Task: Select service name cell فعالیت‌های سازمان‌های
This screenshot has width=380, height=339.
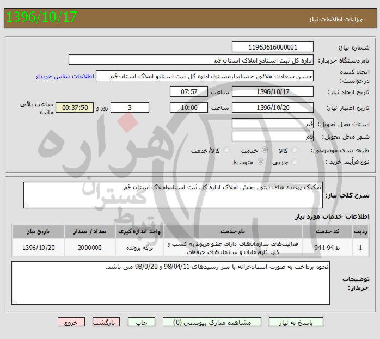Action: coord(233,248)
